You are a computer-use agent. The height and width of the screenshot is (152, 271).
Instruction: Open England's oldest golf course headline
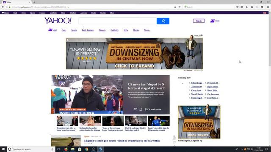[x=122, y=141]
